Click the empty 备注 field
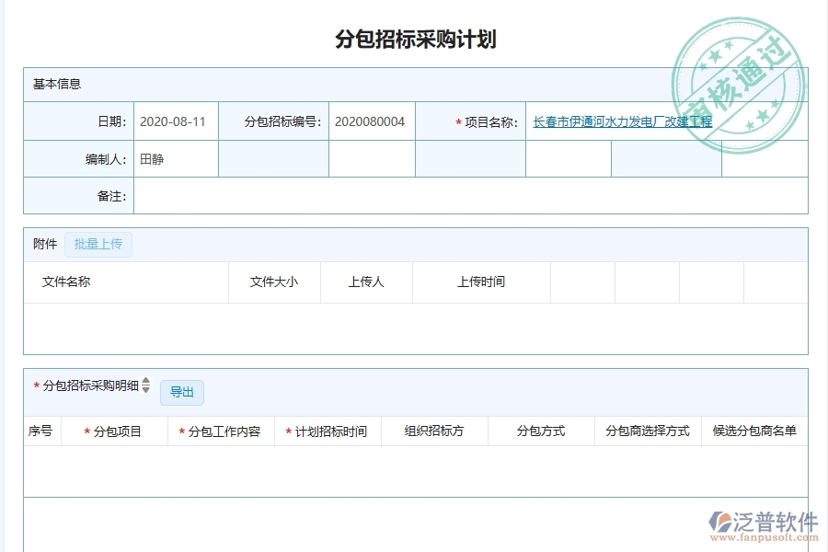Image resolution: width=828 pixels, height=552 pixels. pos(368,195)
